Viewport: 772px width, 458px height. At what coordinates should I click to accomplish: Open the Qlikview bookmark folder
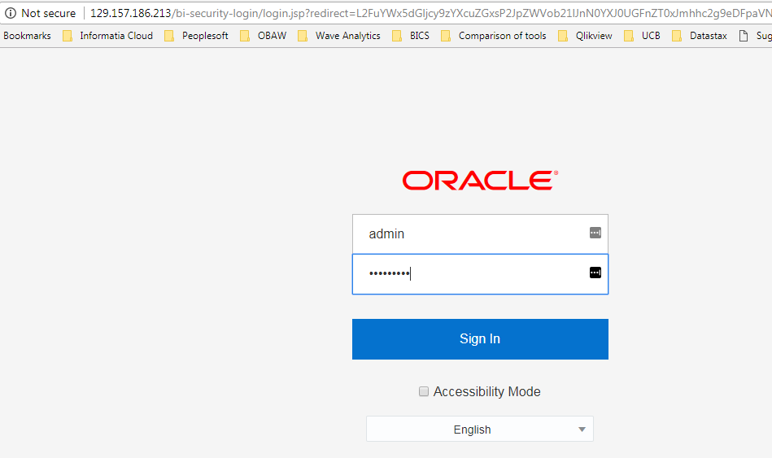pos(586,36)
